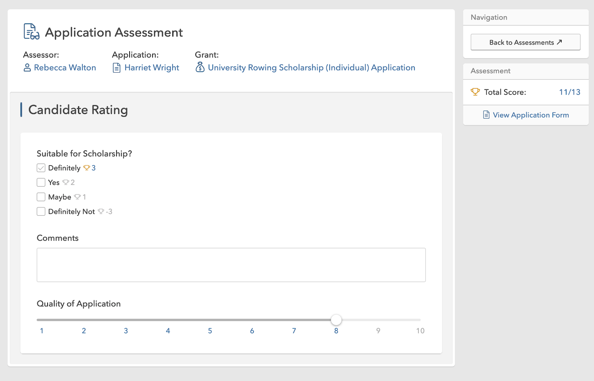Click the View Application Form document icon
Screen dimensions: 594x381
coord(486,115)
